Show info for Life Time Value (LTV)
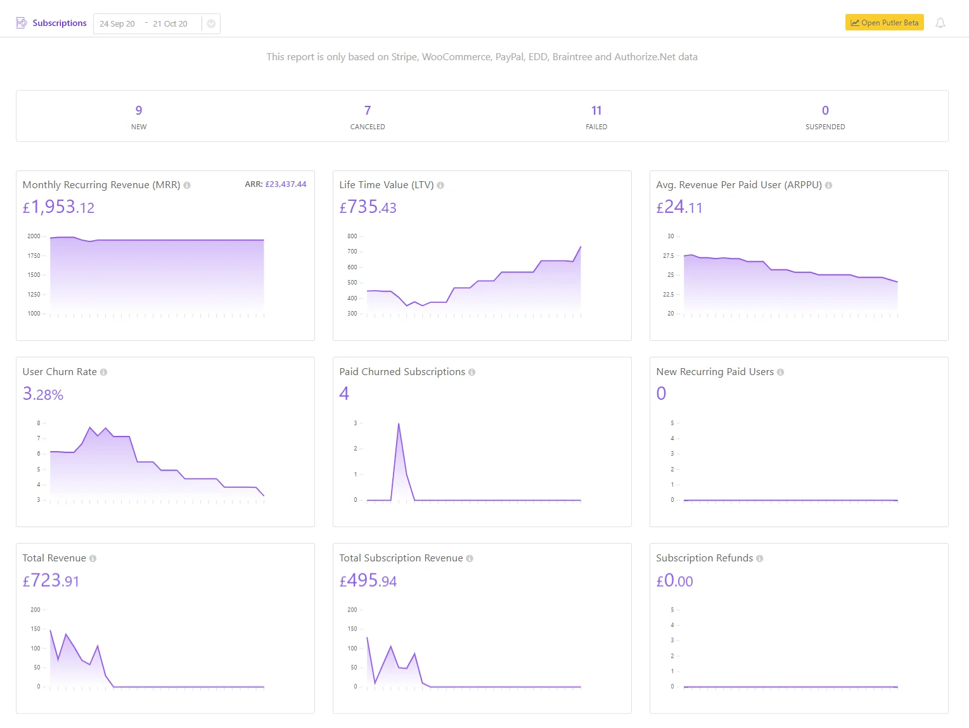The image size is (969, 728). pos(440,186)
